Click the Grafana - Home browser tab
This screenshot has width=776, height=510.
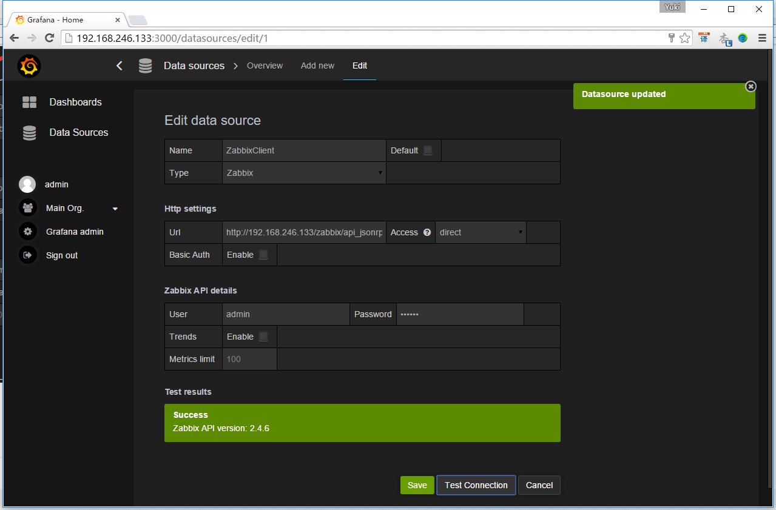tap(67, 19)
